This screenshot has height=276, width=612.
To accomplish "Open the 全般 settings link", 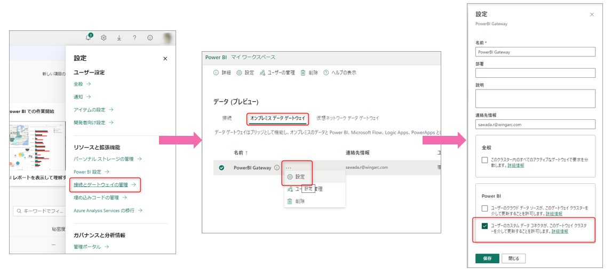I will click(x=82, y=84).
